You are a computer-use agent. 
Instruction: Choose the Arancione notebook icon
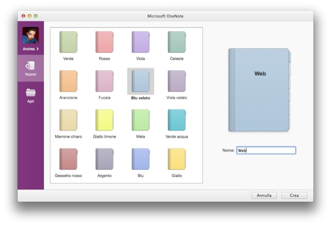[x=68, y=81]
